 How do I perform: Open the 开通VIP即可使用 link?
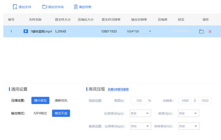pos(118,89)
